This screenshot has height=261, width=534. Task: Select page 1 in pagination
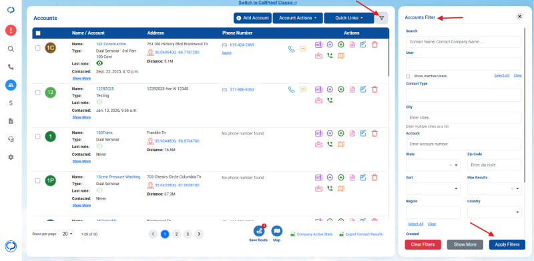(x=165, y=234)
